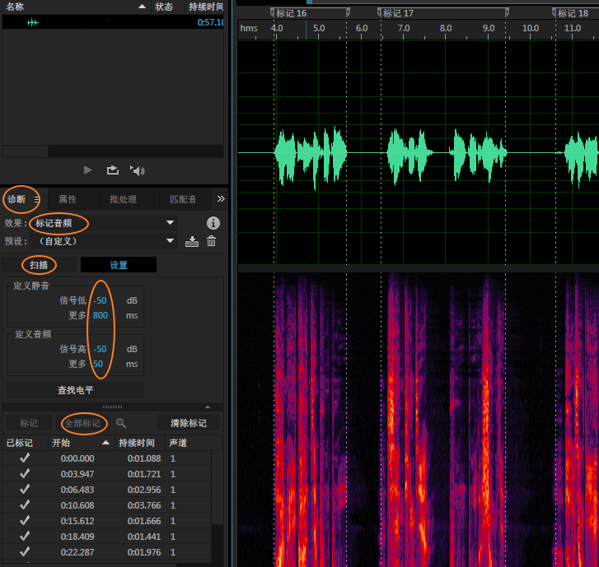Image resolution: width=599 pixels, height=567 pixels.
Task: Click the loop playback icon
Action: tap(113, 170)
